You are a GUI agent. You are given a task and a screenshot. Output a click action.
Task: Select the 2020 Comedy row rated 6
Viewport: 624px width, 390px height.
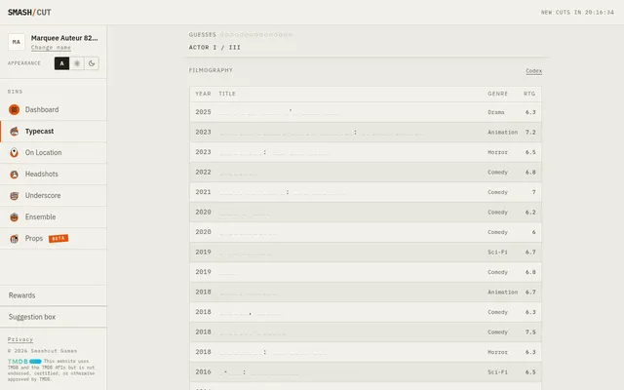(366, 232)
